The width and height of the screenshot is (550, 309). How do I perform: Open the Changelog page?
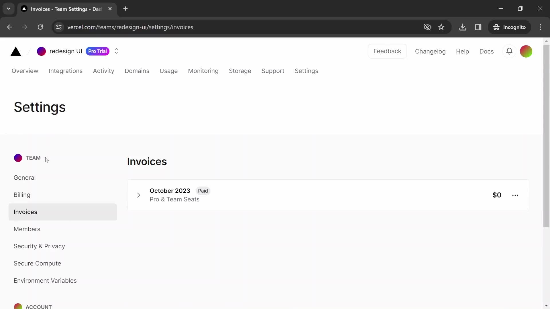[x=430, y=51]
